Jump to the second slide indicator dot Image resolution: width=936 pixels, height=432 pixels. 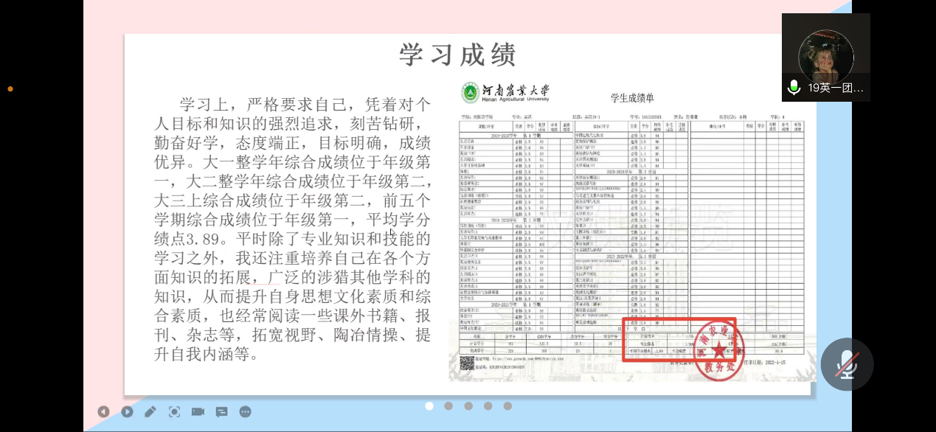click(x=448, y=405)
